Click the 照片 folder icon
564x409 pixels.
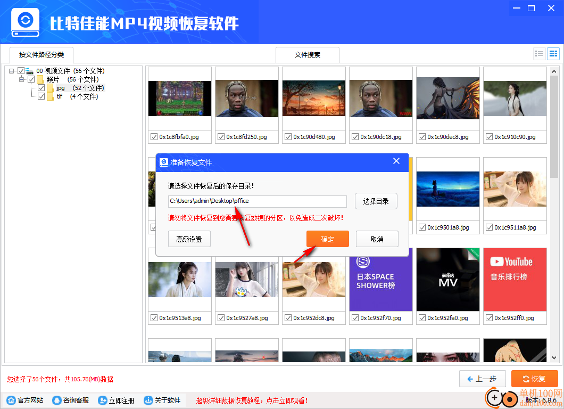[x=40, y=79]
